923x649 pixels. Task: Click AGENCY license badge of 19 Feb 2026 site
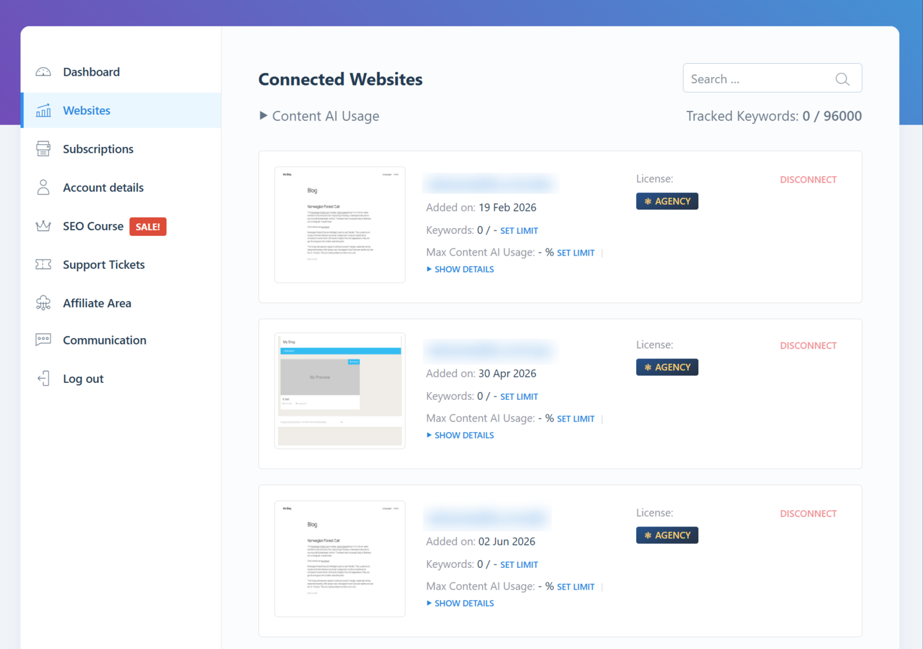667,201
